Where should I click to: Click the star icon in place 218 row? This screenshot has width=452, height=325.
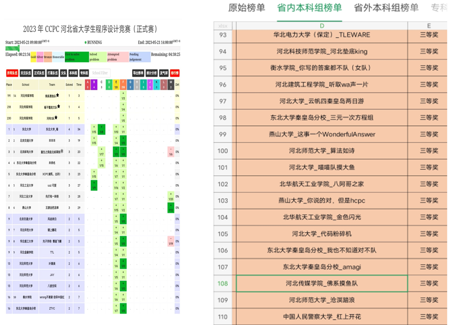pyautogui.click(x=58, y=107)
